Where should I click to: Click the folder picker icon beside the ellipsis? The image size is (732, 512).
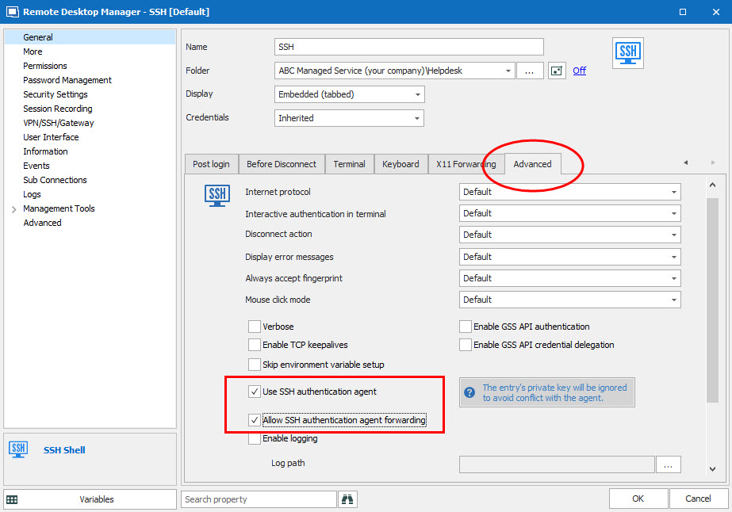(557, 71)
